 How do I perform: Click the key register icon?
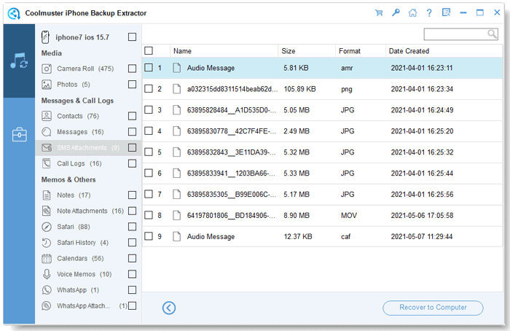[396, 12]
